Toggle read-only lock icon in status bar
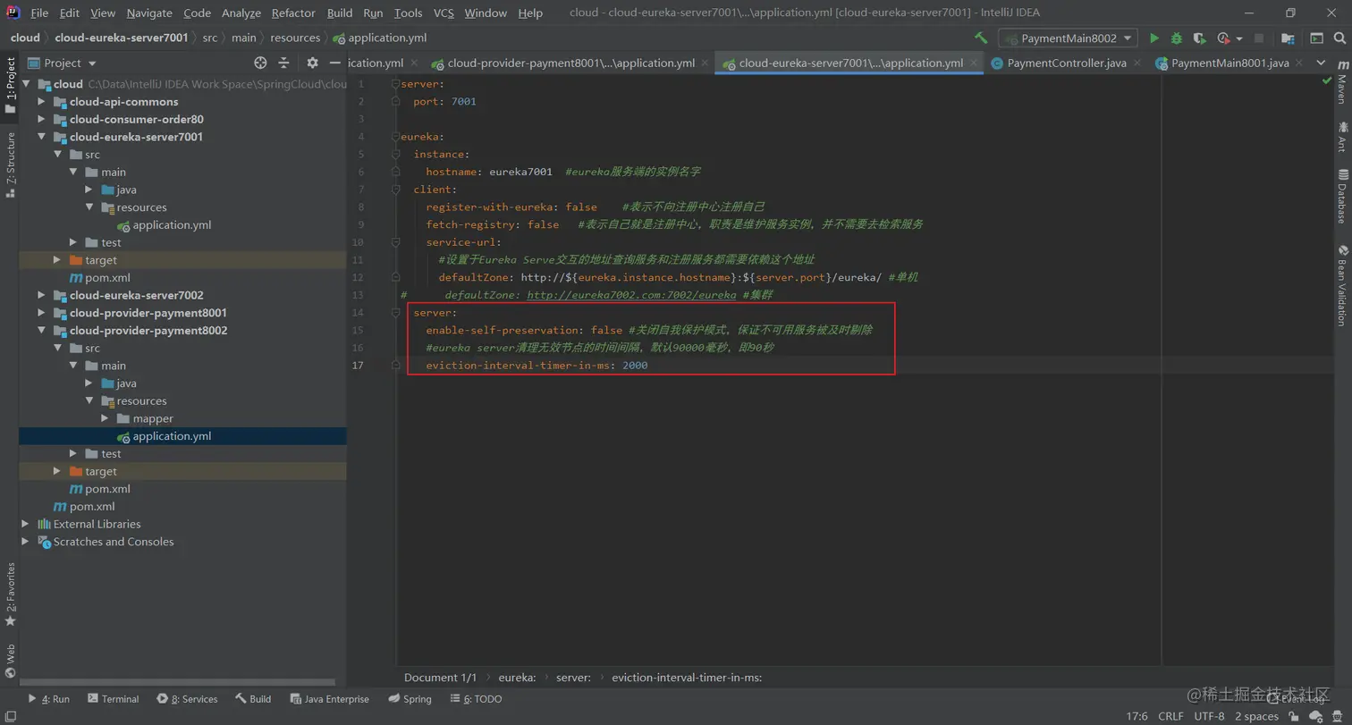 pos(1294,716)
